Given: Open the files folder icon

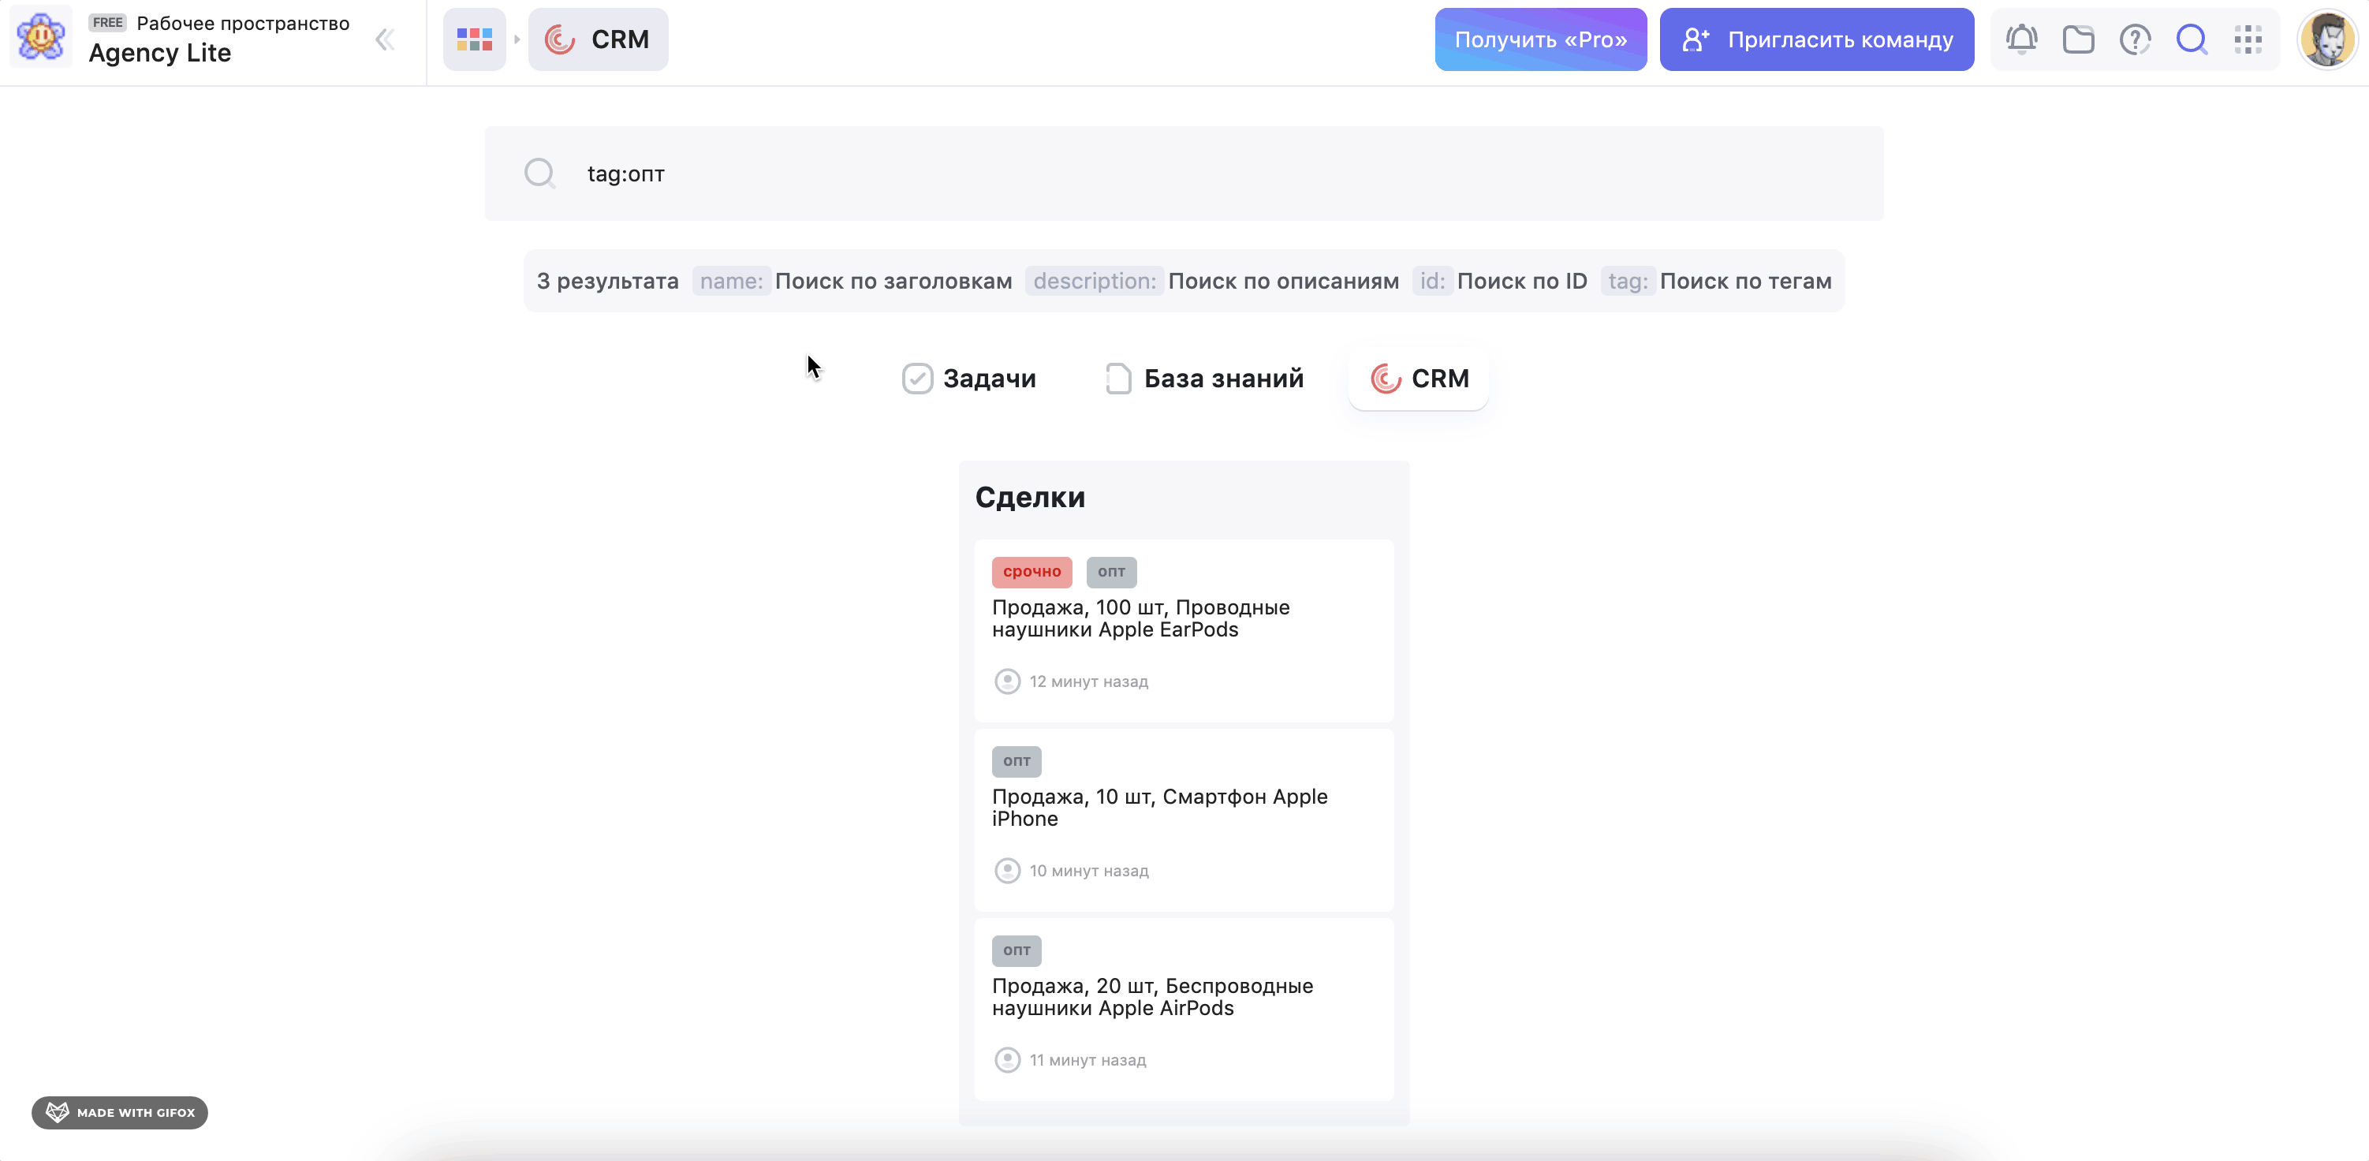Looking at the screenshot, I should [2078, 39].
